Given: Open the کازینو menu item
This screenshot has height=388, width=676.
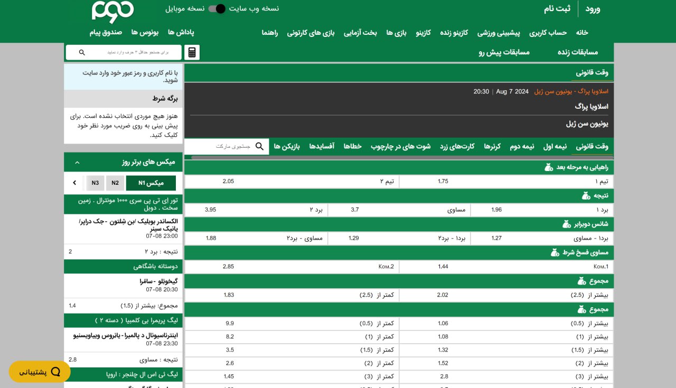Looking at the screenshot, I should click(424, 32).
